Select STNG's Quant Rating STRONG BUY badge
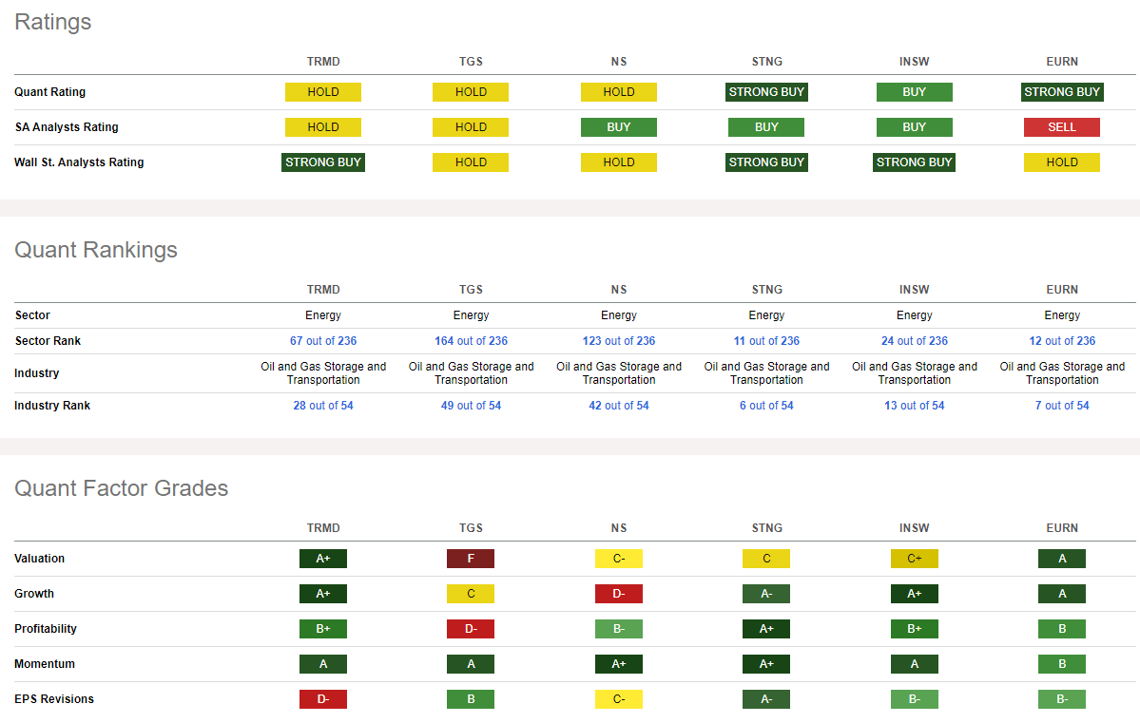Viewport: 1140px width, 723px height. tap(766, 92)
